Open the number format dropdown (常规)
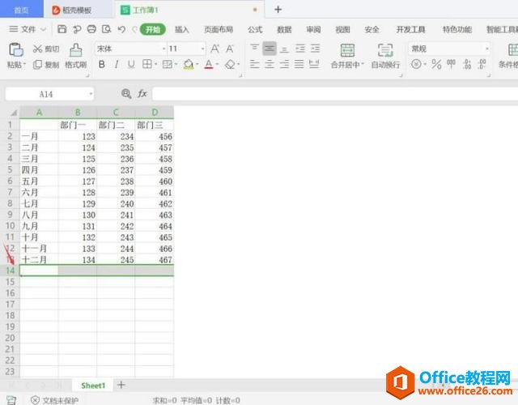518x405 pixels. pos(487,49)
